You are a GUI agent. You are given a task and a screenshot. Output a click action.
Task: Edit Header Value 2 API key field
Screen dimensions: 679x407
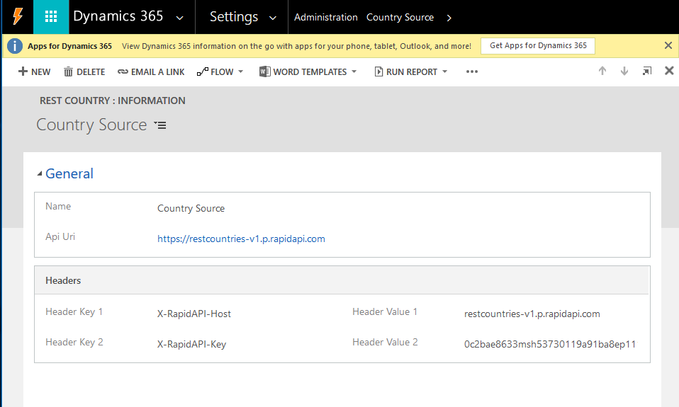pos(550,344)
